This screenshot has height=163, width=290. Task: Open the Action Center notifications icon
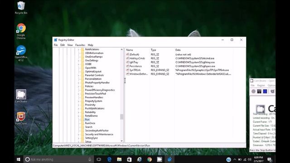click(270, 159)
